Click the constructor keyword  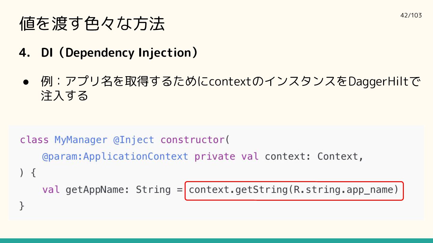(x=192, y=140)
